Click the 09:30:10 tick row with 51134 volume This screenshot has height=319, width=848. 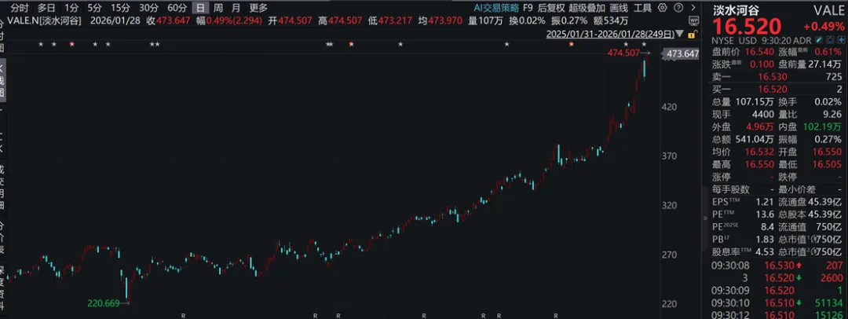coord(777,302)
